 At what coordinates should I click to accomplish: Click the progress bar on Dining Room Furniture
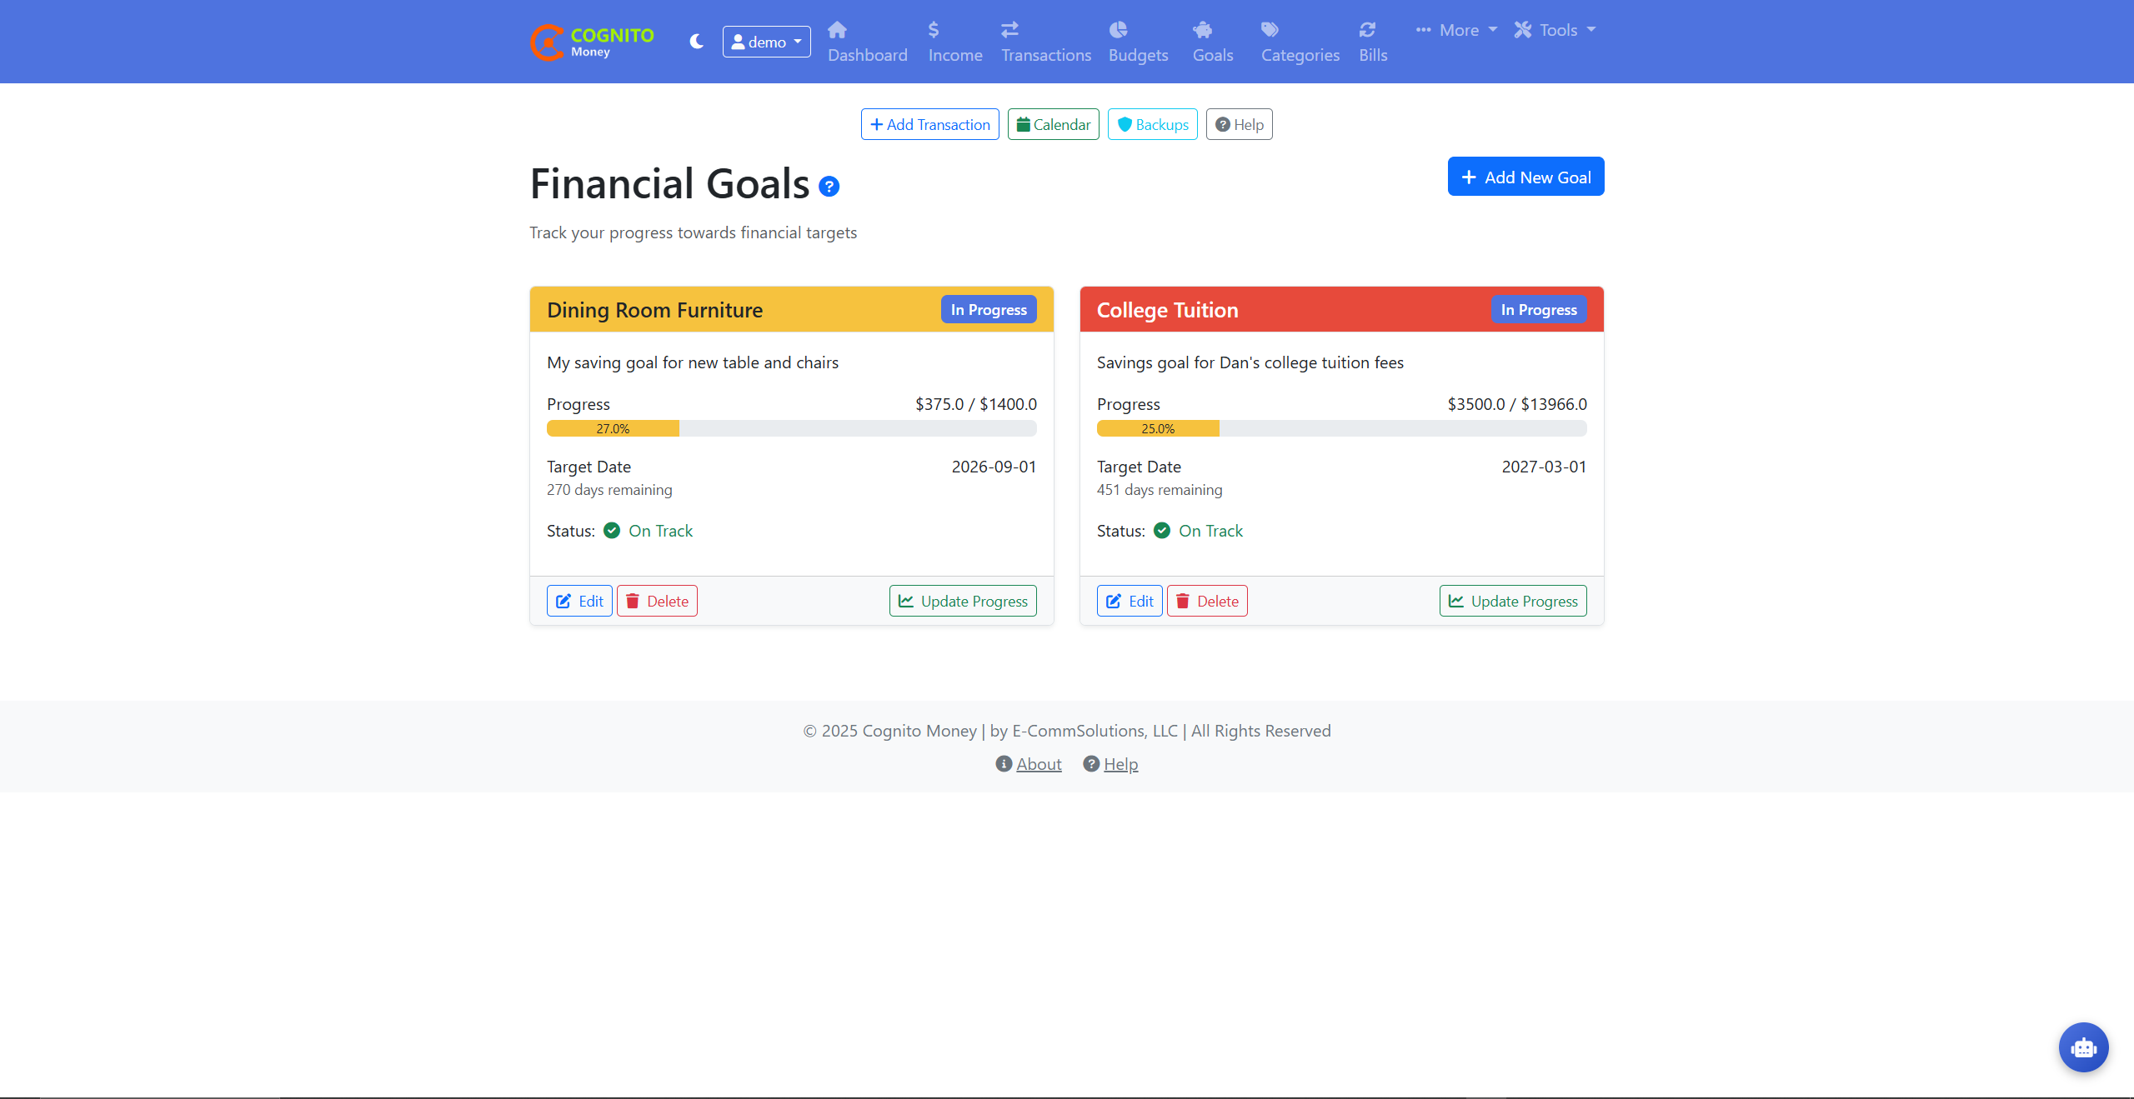[791, 428]
